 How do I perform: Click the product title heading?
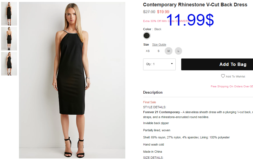click(195, 5)
